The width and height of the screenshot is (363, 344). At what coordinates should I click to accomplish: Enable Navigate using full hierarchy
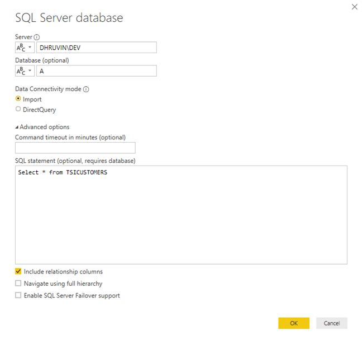(x=18, y=284)
